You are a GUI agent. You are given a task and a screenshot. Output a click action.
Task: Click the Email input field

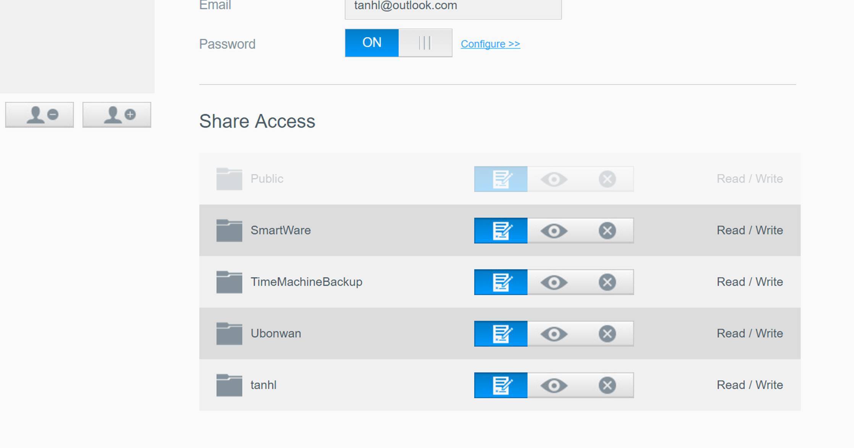(453, 7)
